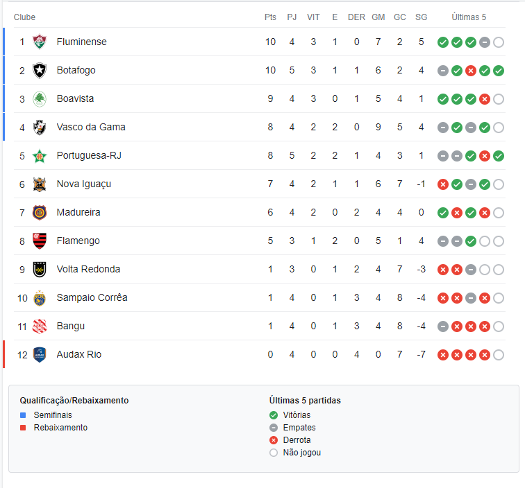Click the Botafogo star shield logo
Viewport: 525px width, 488px height.
click(x=40, y=70)
